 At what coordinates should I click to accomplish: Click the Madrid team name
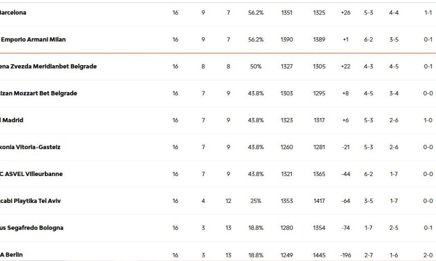pyautogui.click(x=12, y=121)
